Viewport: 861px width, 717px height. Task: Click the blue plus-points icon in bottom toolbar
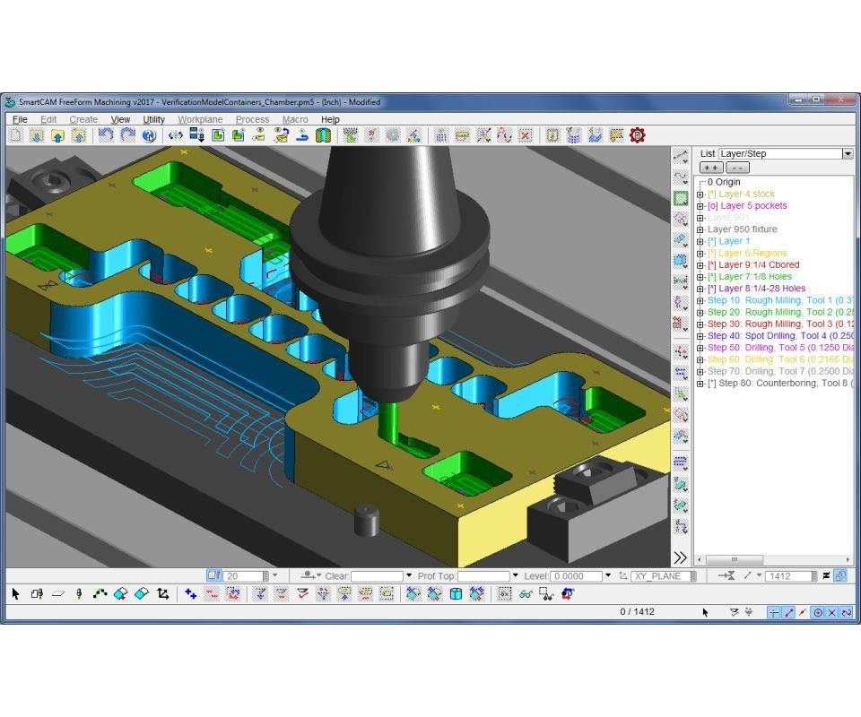point(190,593)
